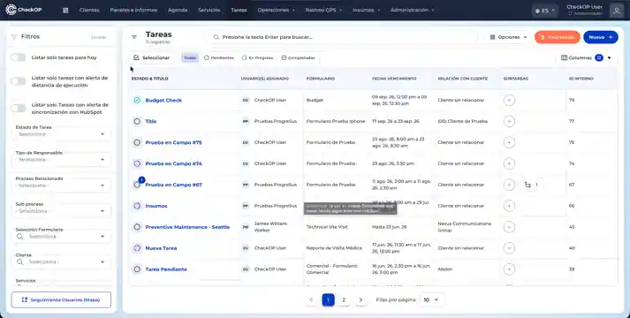Sort by Fecha Vencimiento column header

(x=394, y=79)
